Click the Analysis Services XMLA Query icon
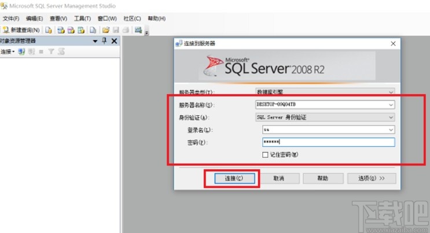The height and width of the screenshot is (233, 430). (81, 30)
